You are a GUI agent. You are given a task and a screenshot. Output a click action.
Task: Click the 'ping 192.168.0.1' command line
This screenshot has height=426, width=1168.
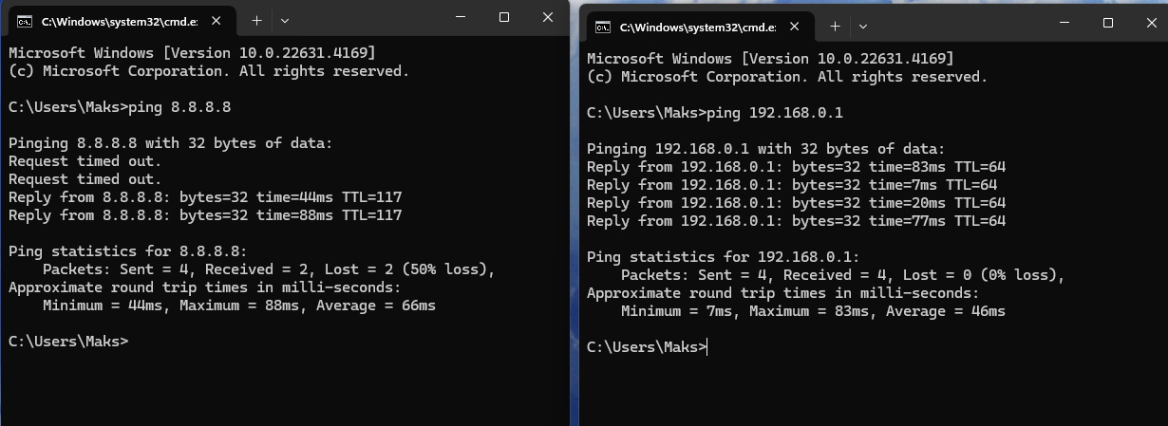pos(715,113)
